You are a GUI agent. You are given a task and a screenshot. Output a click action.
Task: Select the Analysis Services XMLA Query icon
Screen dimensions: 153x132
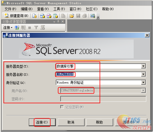55,16
